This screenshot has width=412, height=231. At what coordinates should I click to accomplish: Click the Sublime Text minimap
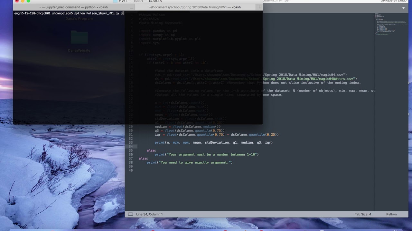(x=390, y=24)
